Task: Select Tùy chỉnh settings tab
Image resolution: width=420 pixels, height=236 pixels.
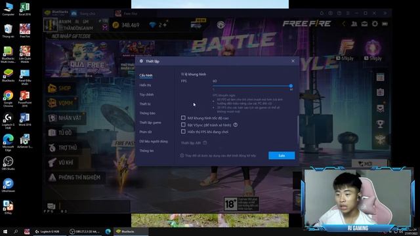Action: pyautogui.click(x=146, y=94)
